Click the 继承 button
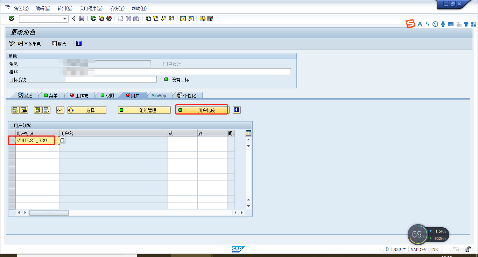This screenshot has width=478, height=257. 59,44
